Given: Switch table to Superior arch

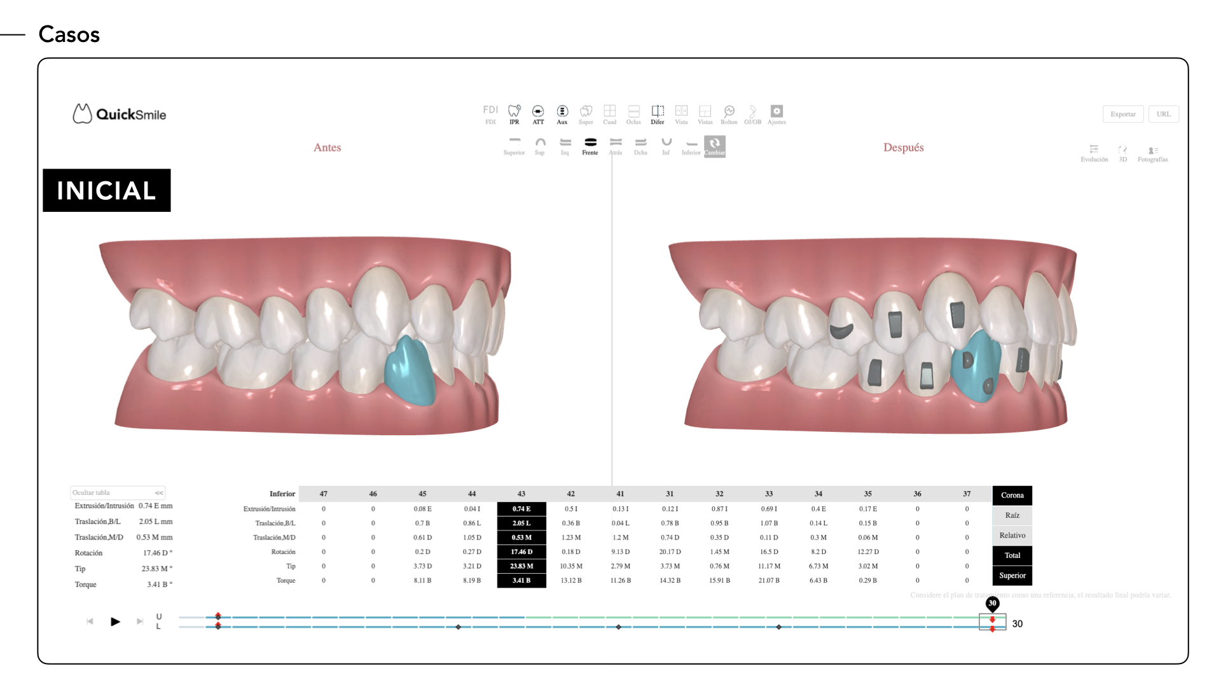Looking at the screenshot, I should tap(1012, 576).
